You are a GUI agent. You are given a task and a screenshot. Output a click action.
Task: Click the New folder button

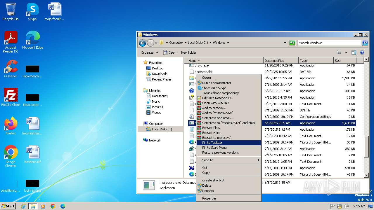(x=189, y=52)
